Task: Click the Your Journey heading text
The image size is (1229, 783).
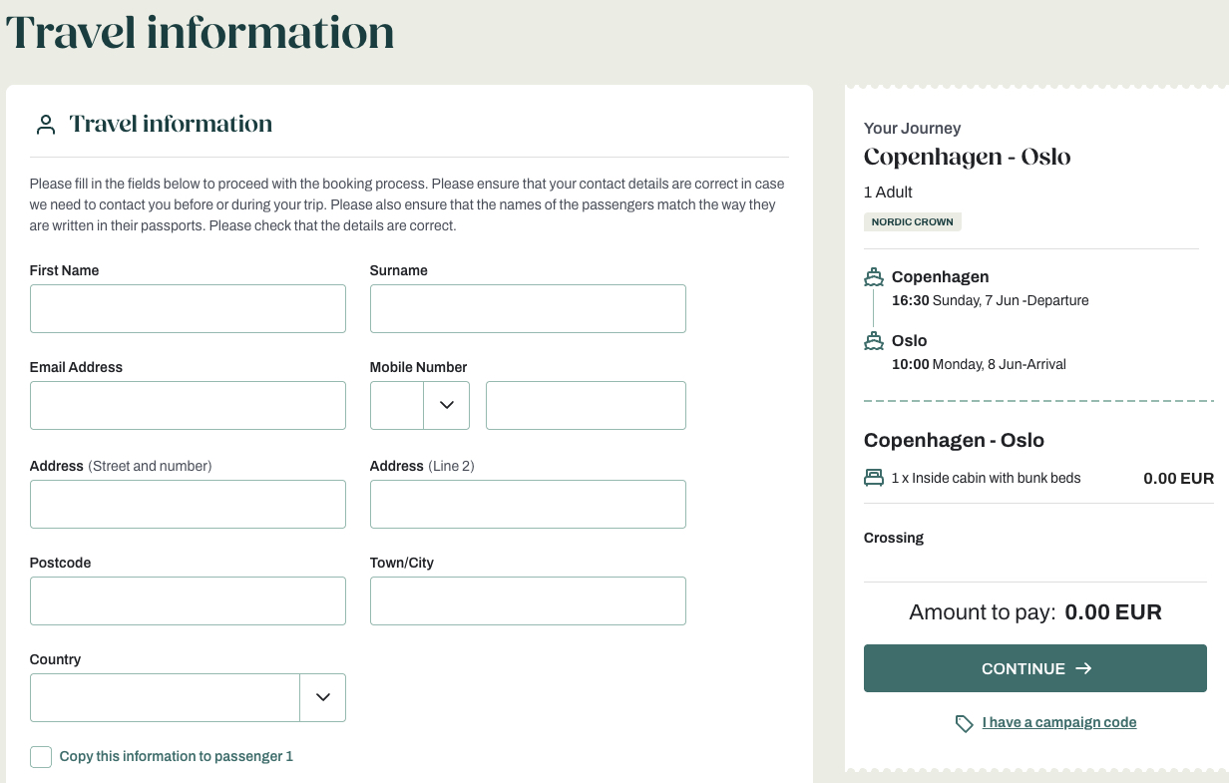Action: [913, 128]
